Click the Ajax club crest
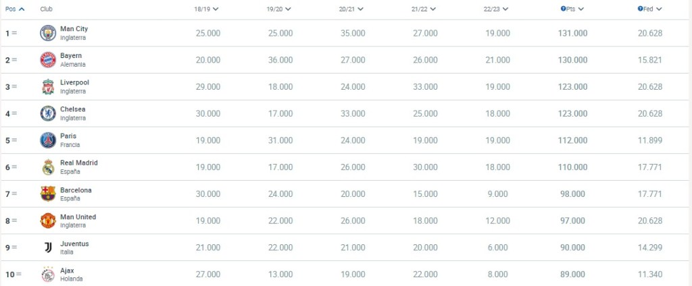The width and height of the screenshot is (692, 286). 47,275
